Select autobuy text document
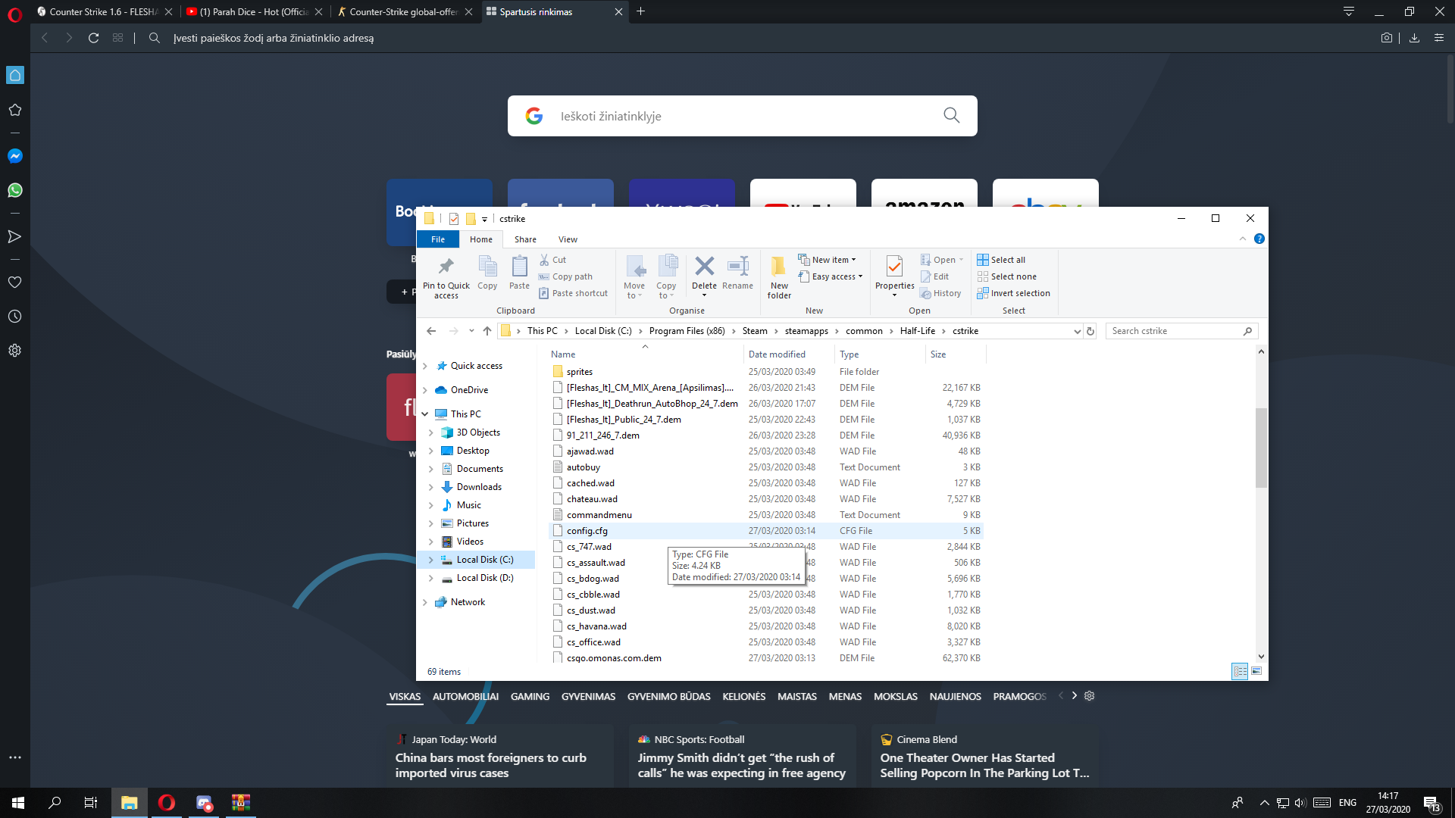 [765, 467]
